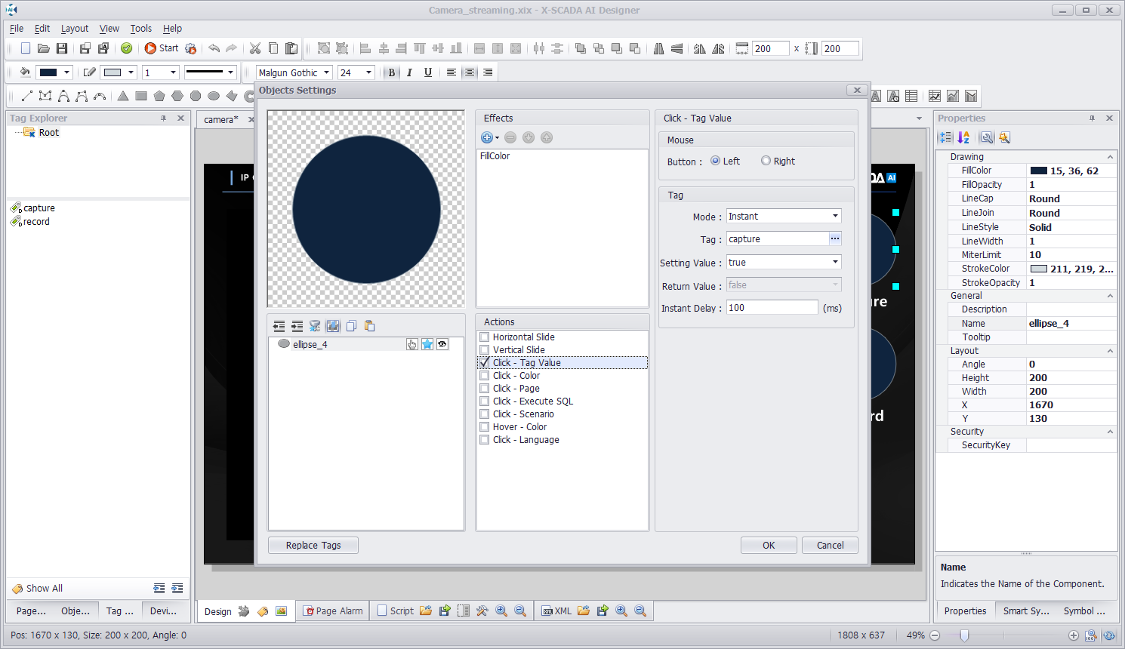The image size is (1125, 649).
Task: Select the triangle shape tool
Action: point(123,96)
